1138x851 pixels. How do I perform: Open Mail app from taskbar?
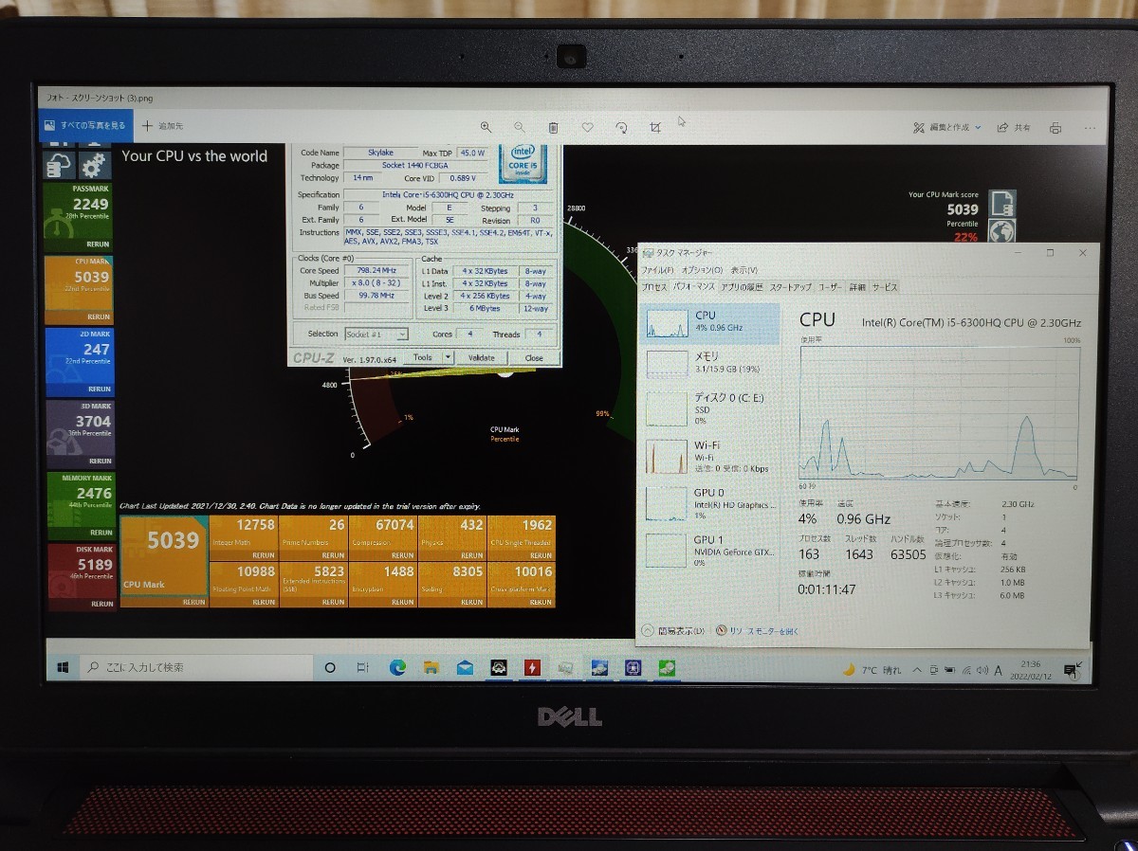tap(465, 667)
